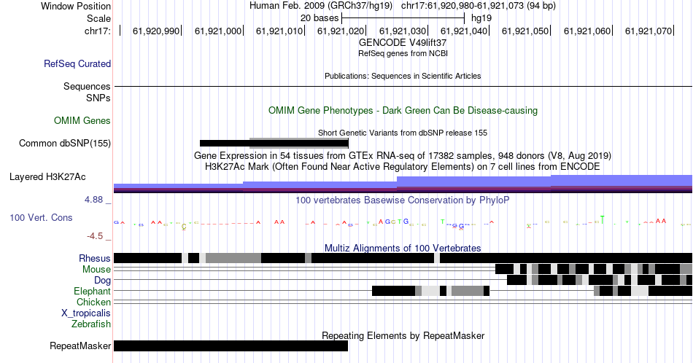Click the H3K27Ac Mark ENCODE title
The width and height of the screenshot is (693, 363).
tap(403, 167)
